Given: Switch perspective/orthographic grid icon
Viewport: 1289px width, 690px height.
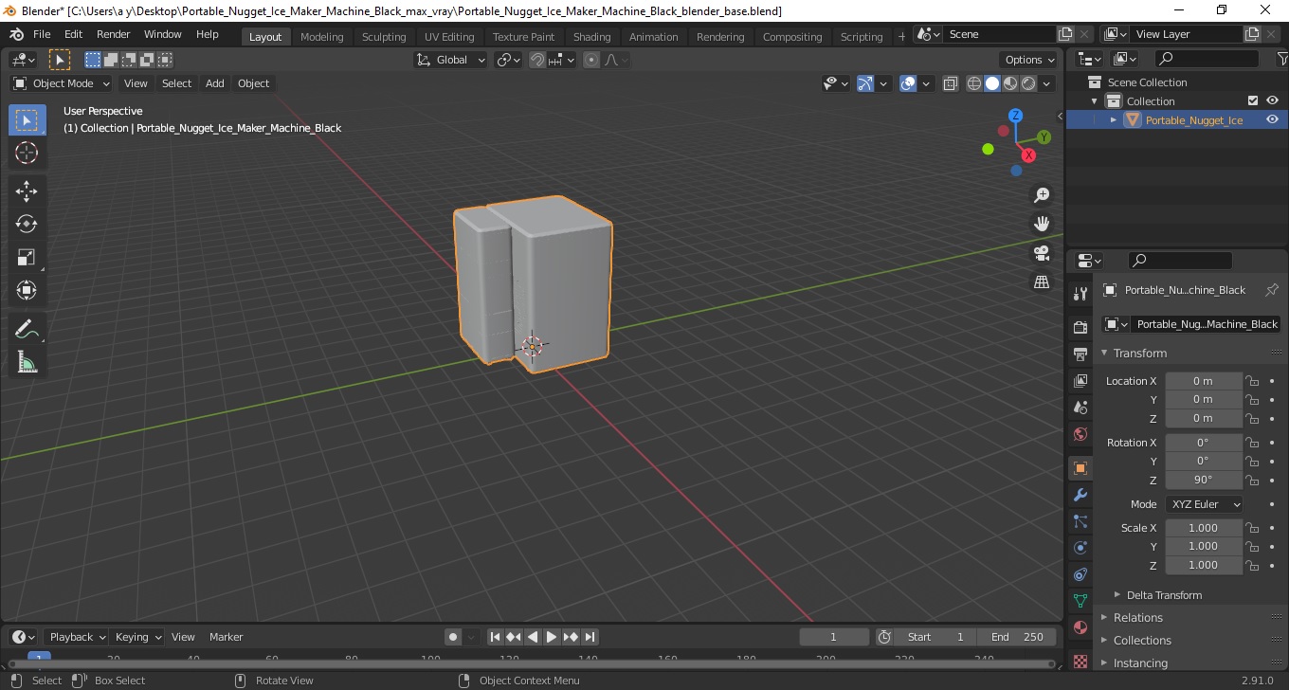Looking at the screenshot, I should click(1042, 282).
